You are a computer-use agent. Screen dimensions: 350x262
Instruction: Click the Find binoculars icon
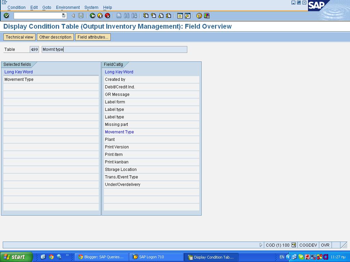(x=126, y=16)
